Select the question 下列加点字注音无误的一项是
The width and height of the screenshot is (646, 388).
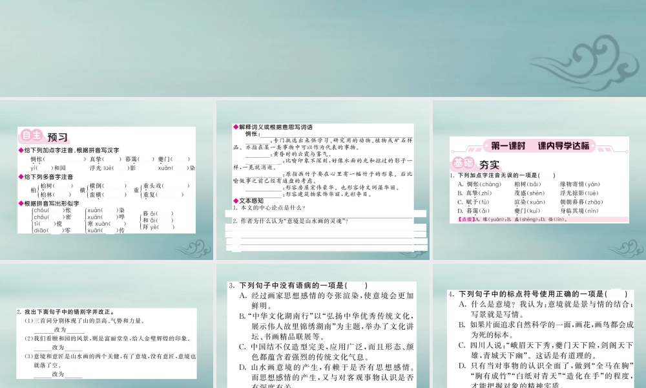coord(502,175)
